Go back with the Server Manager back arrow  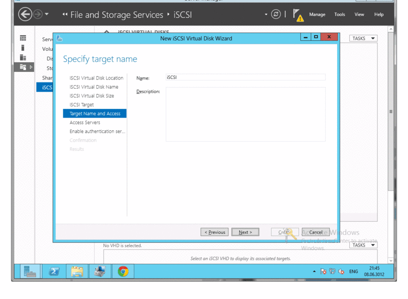(x=25, y=14)
